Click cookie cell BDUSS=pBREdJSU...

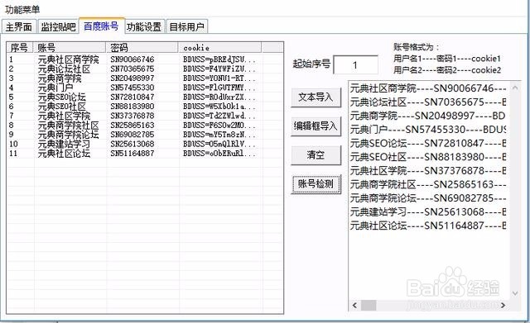click(x=219, y=59)
